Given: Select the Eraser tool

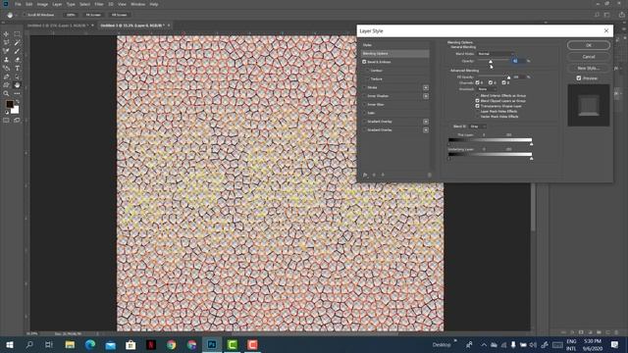Looking at the screenshot, I should click(x=17, y=60).
